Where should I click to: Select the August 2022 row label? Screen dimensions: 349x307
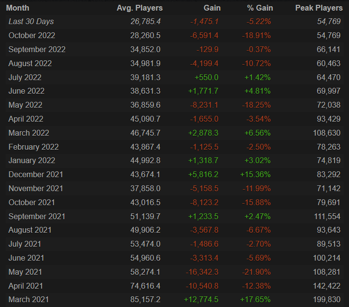click(x=30, y=63)
